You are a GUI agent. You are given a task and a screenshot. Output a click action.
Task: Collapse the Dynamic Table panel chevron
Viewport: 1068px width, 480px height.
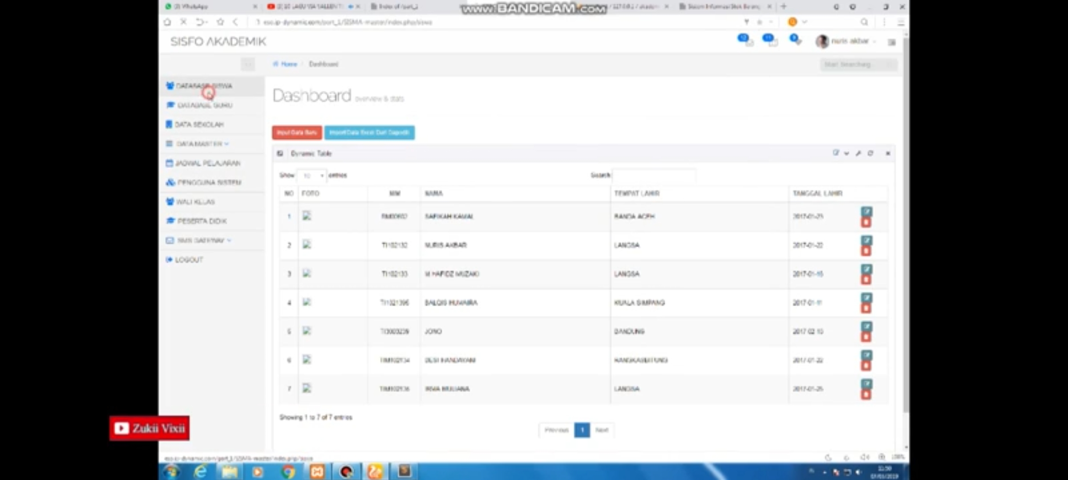pyautogui.click(x=846, y=153)
